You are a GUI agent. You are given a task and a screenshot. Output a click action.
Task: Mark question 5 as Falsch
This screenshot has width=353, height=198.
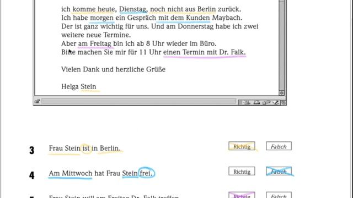tap(279, 195)
